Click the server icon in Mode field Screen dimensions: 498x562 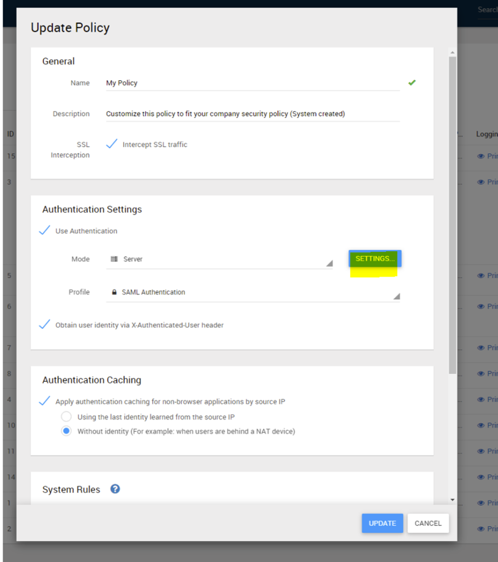[114, 259]
